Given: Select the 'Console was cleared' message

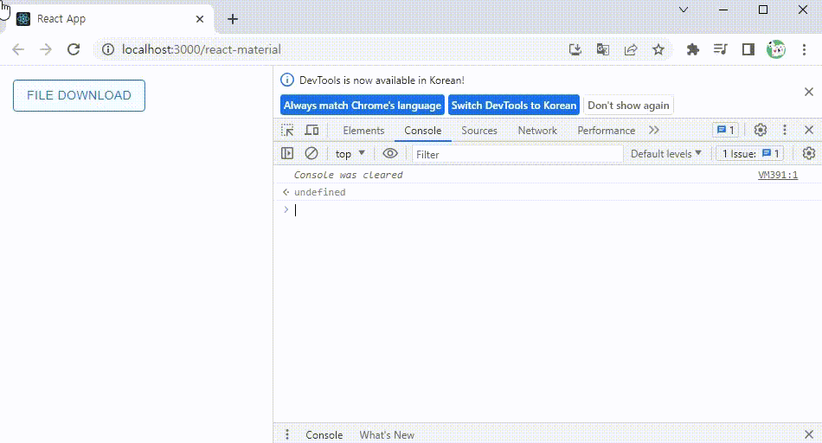Looking at the screenshot, I should point(348,175).
